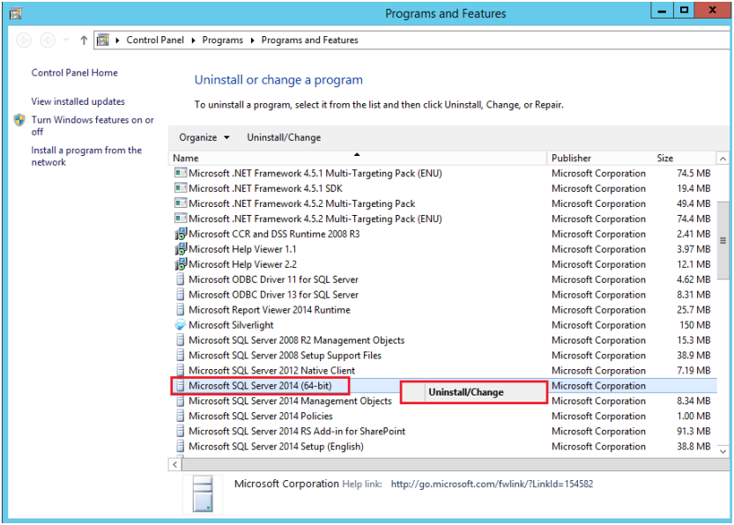Viewport: 734px width, 525px height.
Task: Click the Back navigation arrow
Action: [x=24, y=41]
